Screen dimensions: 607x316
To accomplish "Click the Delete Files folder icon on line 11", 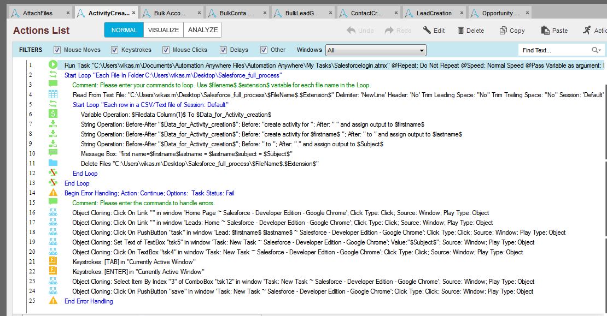I will pos(53,163).
